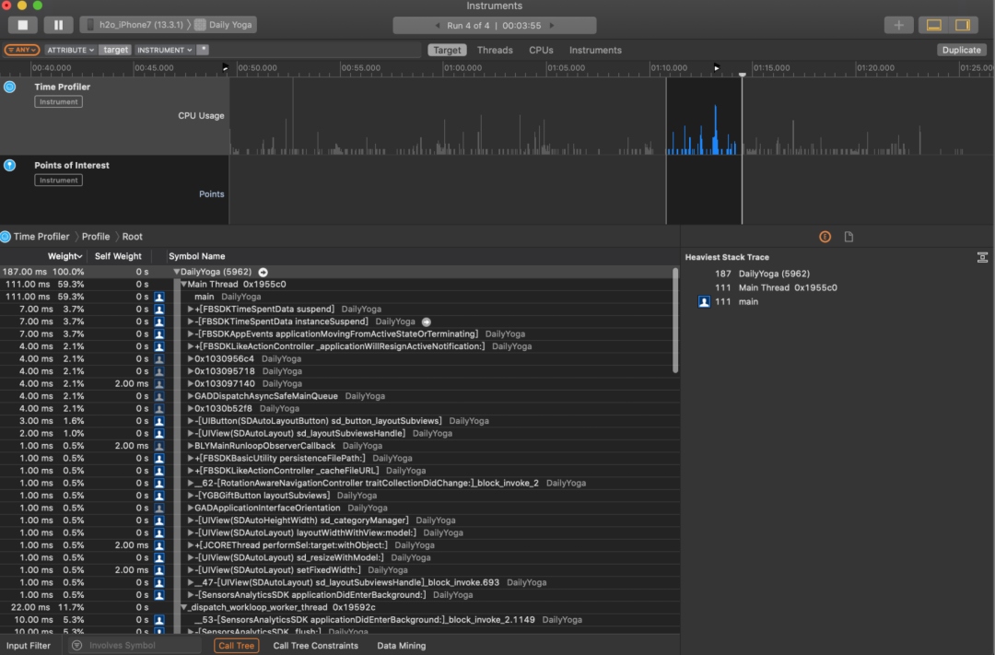Open the document inspector icon
This screenshot has height=655, width=995.
(x=849, y=237)
